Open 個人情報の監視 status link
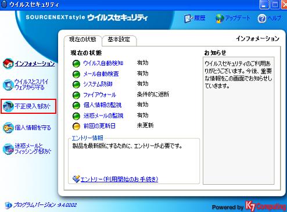The image size is (287, 212). click(x=102, y=105)
